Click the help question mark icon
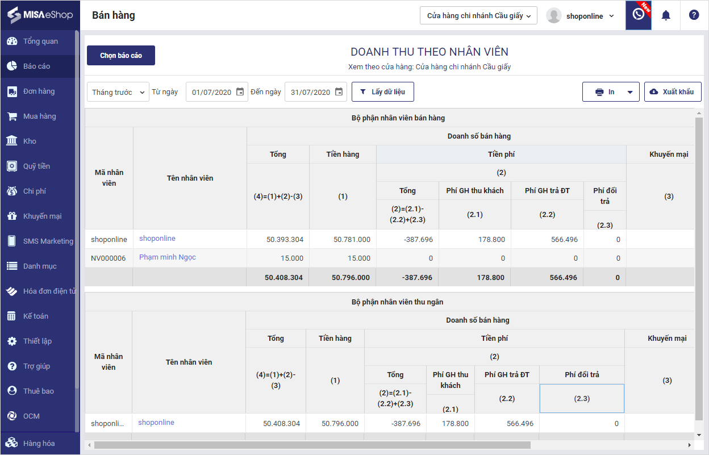 pyautogui.click(x=694, y=15)
